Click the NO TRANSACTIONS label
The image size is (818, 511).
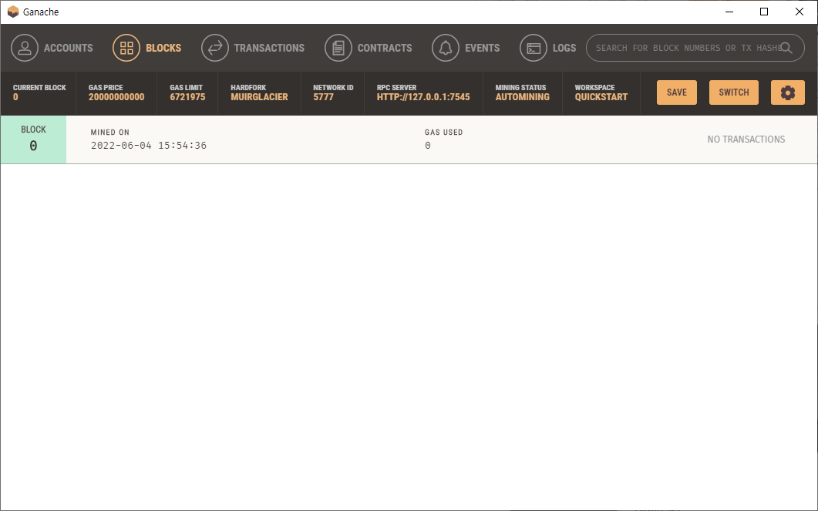[x=746, y=140]
